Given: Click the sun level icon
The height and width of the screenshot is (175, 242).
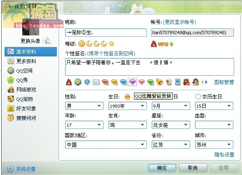Looking at the screenshot, I should [x=82, y=44].
